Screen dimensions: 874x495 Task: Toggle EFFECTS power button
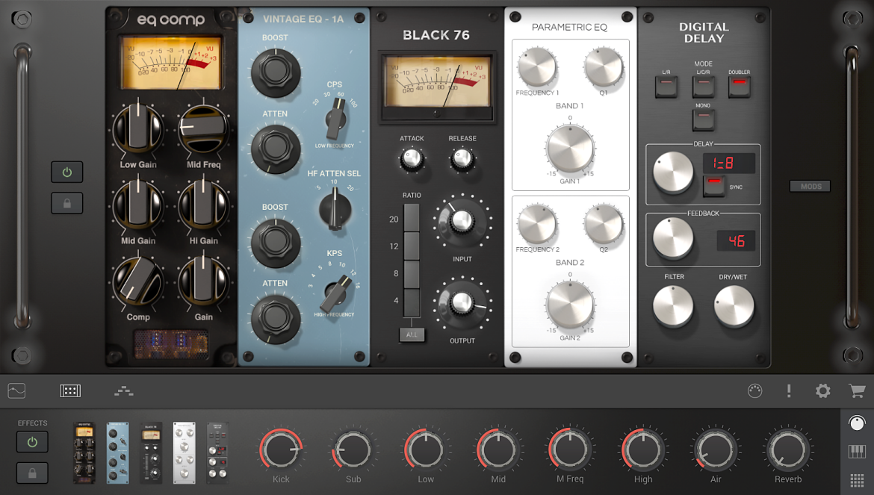32,442
